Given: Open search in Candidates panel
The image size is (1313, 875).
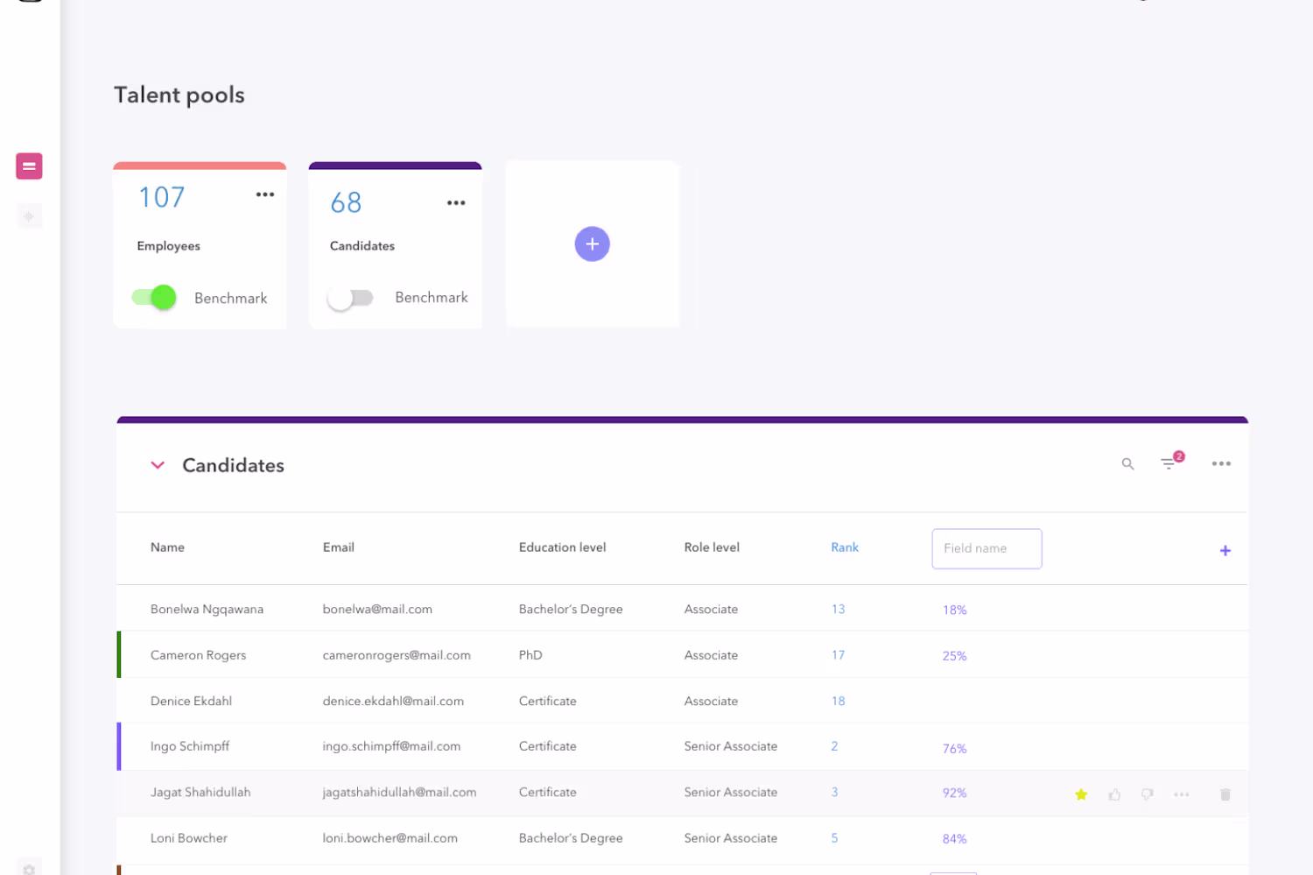Looking at the screenshot, I should (x=1127, y=464).
